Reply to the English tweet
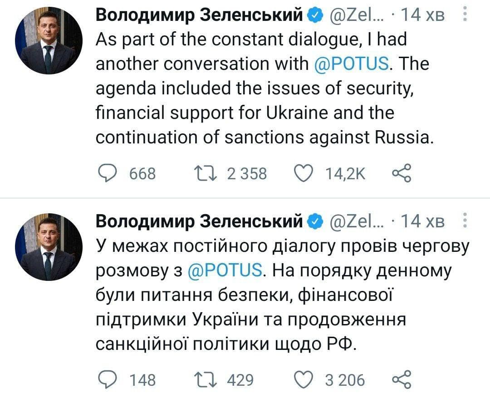490x403 pixels. (108, 173)
